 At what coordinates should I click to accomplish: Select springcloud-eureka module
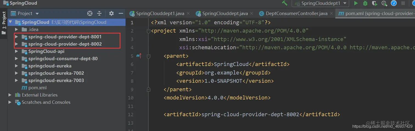(50, 66)
